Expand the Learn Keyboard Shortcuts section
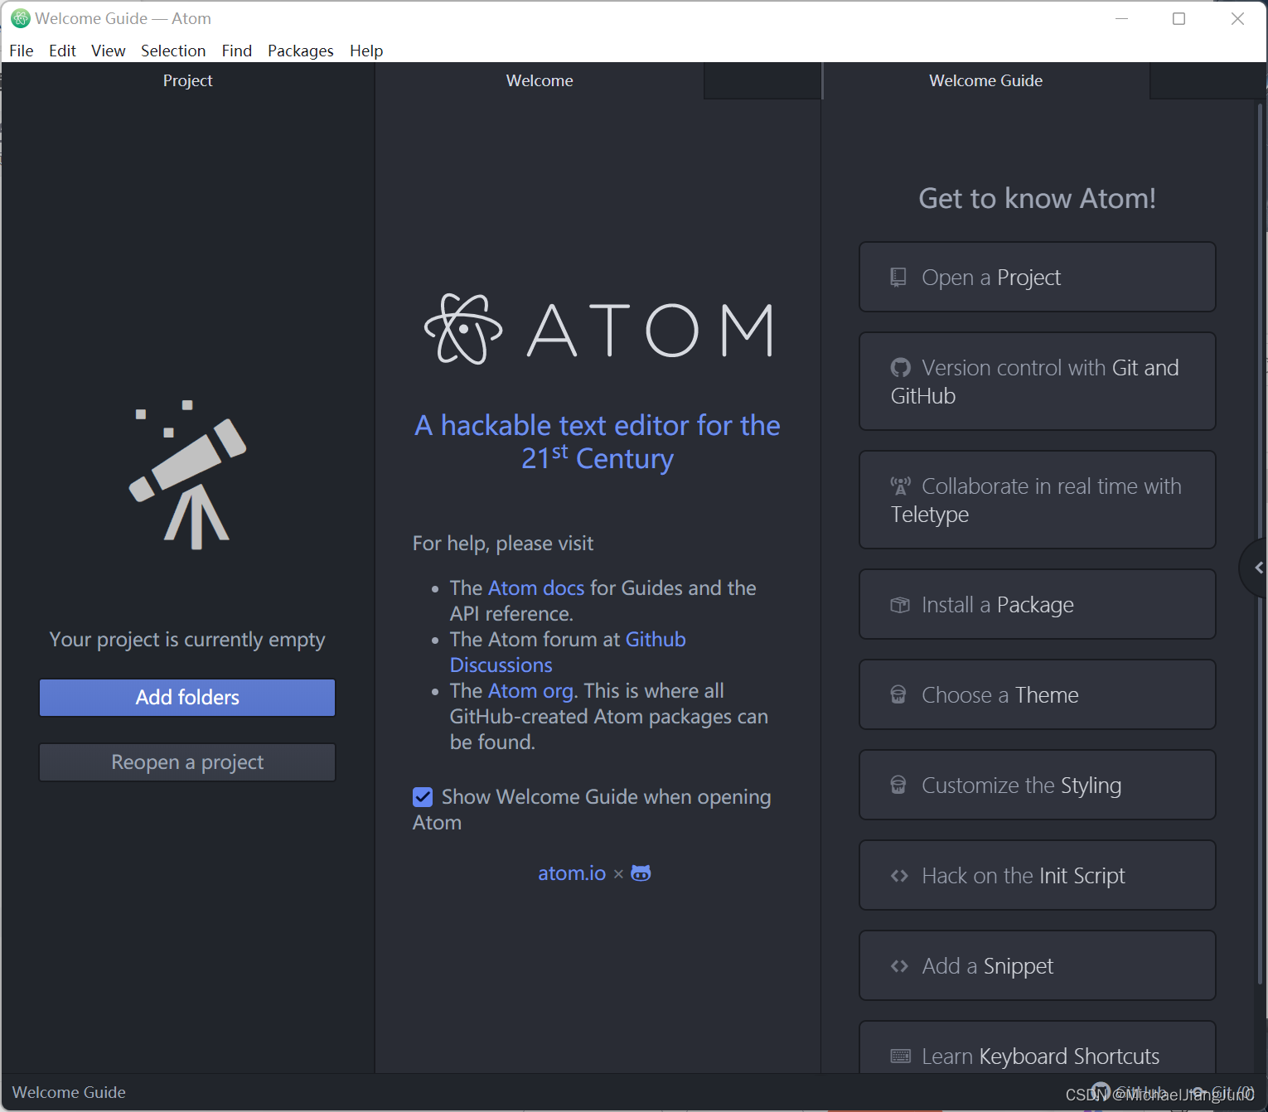The height and width of the screenshot is (1112, 1268). (1038, 1049)
